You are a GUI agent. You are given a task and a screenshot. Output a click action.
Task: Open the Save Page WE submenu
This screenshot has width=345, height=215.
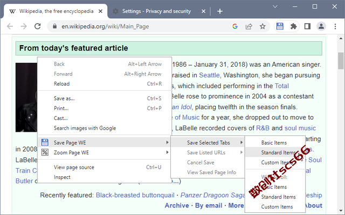tap(105, 142)
